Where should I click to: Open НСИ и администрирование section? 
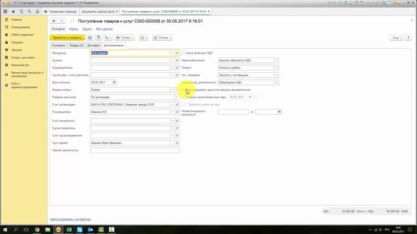coord(24,85)
